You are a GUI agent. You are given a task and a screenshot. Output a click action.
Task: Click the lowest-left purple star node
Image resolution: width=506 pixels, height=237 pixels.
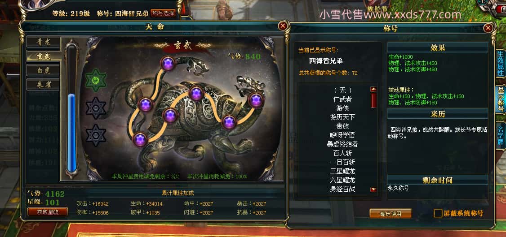pos(140,139)
